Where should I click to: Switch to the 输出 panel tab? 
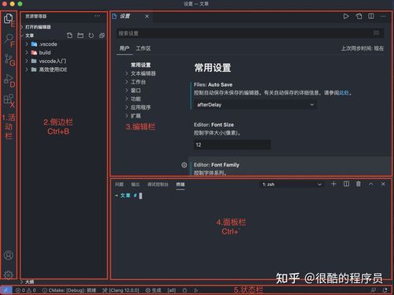coord(136,185)
